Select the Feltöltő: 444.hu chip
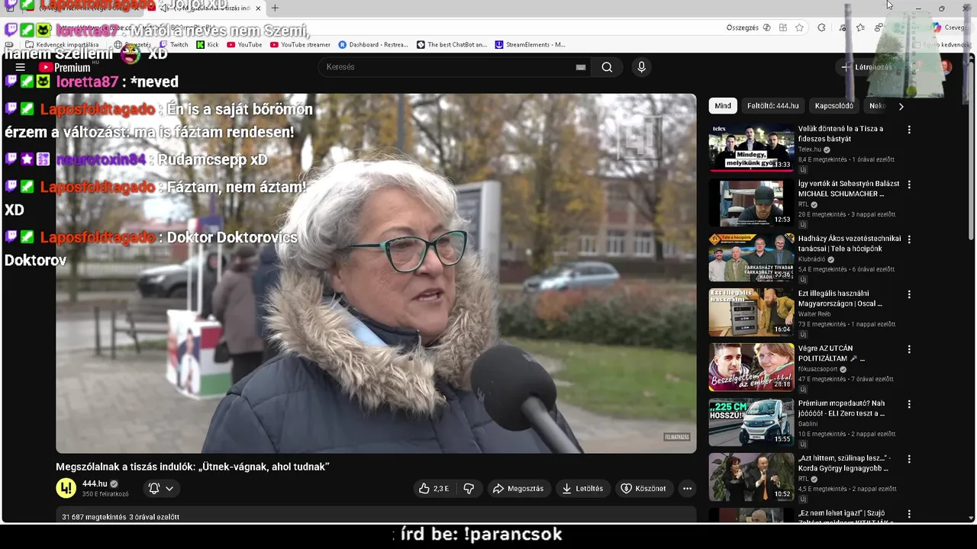 pyautogui.click(x=772, y=106)
